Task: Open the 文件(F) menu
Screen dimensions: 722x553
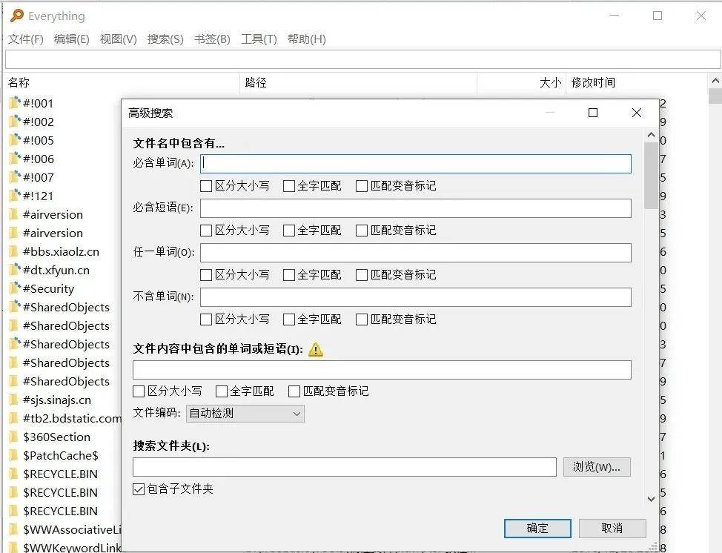Action: point(26,39)
